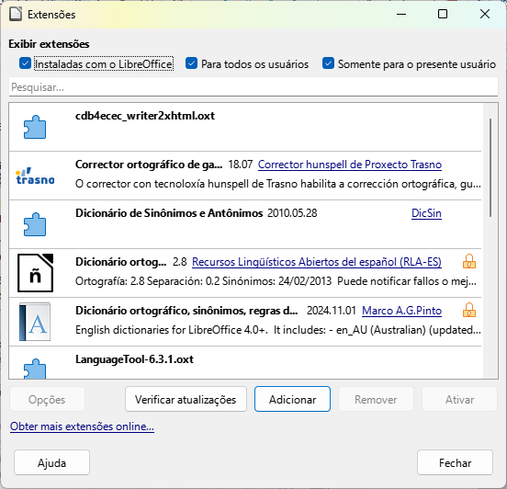This screenshot has height=489, width=507.
Task: Click the Ativar button
Action: tap(459, 399)
